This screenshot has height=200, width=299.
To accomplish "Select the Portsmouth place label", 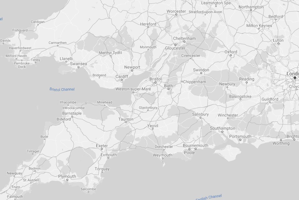I will pyautogui.click(x=240, y=136).
